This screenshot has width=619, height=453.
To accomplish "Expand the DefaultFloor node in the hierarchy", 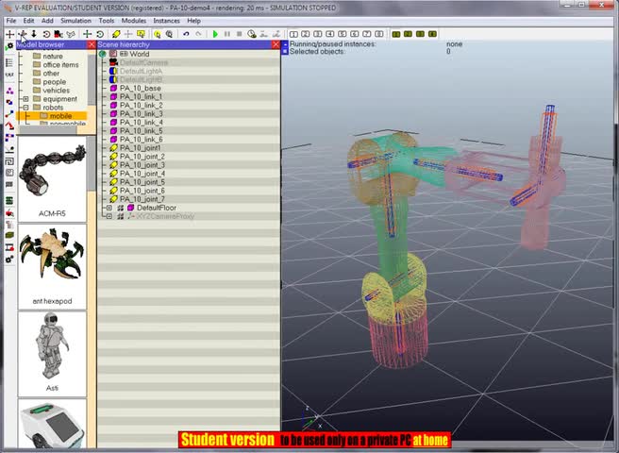I will tap(109, 208).
